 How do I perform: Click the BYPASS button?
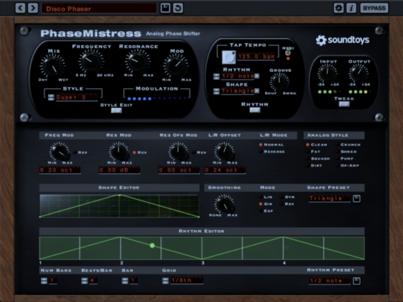[x=374, y=8]
